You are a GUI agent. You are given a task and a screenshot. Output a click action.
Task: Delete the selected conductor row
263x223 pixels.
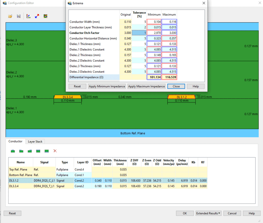(55, 151)
